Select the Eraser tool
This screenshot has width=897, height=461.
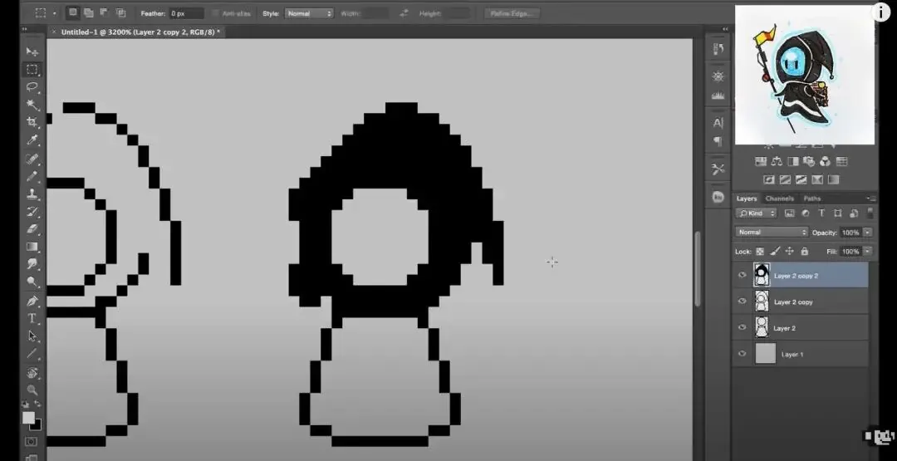32,228
